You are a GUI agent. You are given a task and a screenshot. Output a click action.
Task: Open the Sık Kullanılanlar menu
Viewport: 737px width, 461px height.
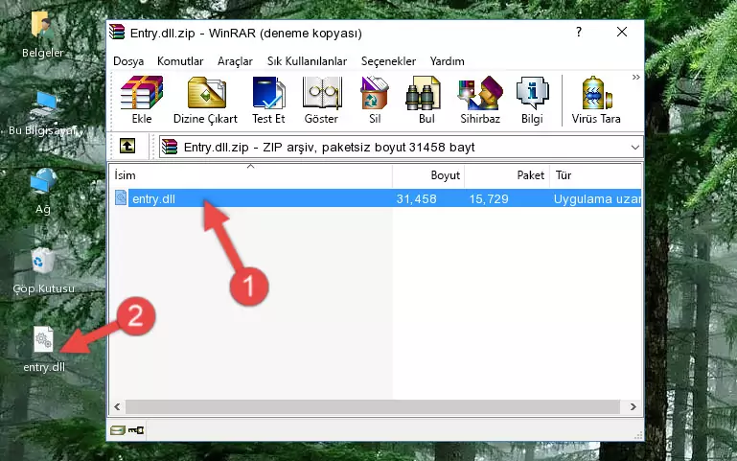click(307, 61)
